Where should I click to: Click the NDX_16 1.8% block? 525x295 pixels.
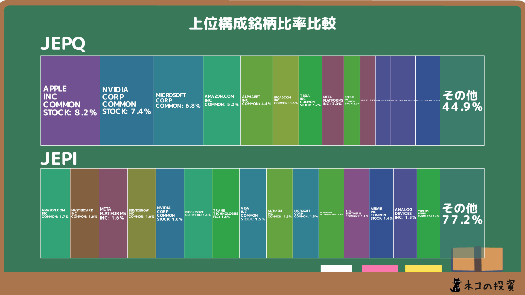pyautogui.click(x=396, y=101)
